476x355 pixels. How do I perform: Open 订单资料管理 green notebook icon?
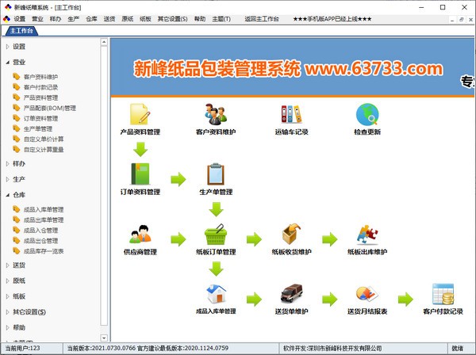[x=140, y=174]
